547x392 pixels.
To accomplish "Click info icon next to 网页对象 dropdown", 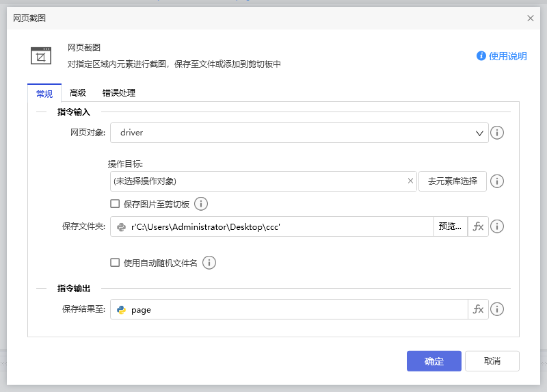I will [498, 133].
